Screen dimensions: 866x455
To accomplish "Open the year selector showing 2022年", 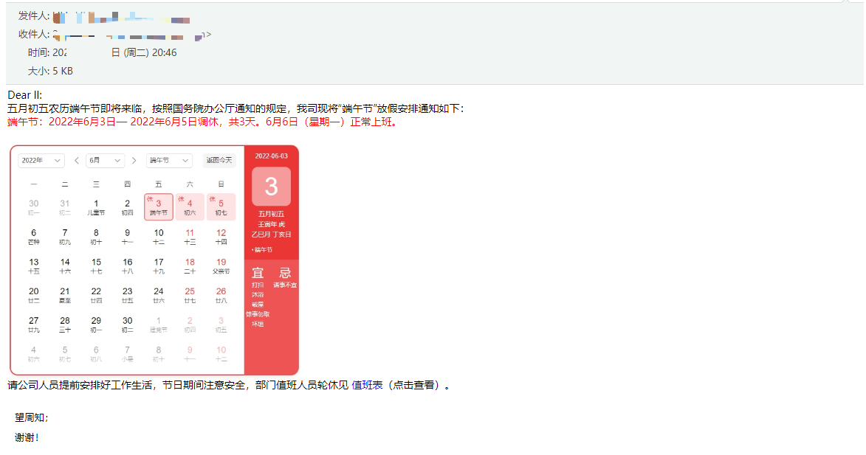I will [41, 160].
